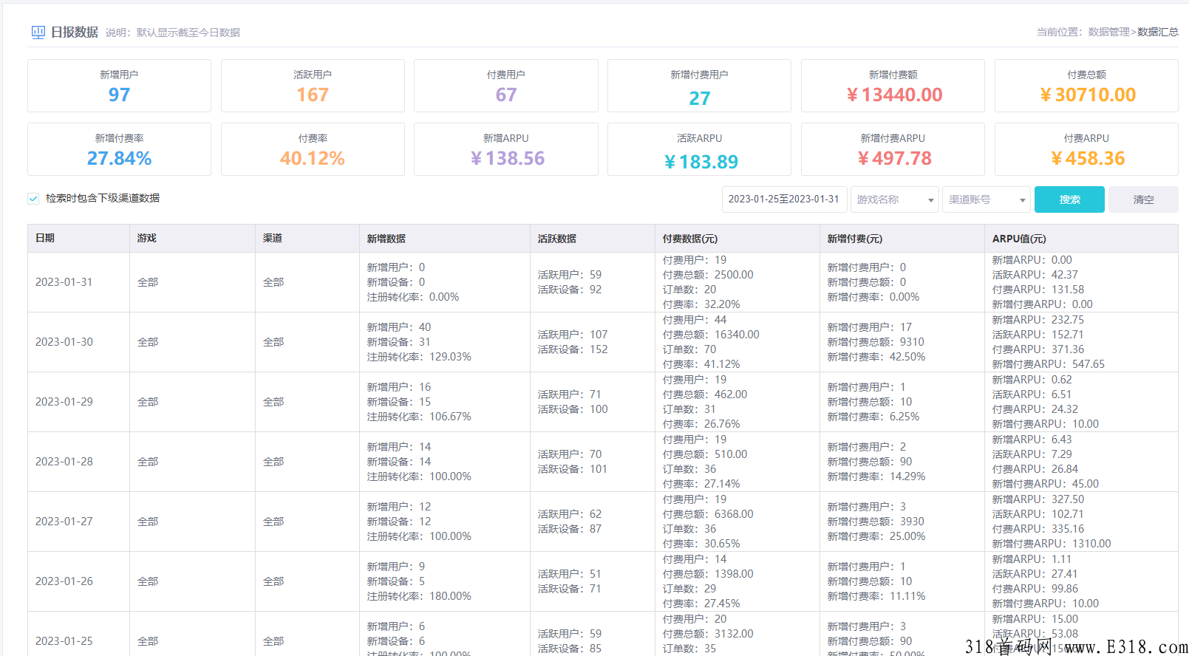Click the 新增用户 97 card
Image resolution: width=1189 pixels, height=656 pixels.
click(119, 86)
